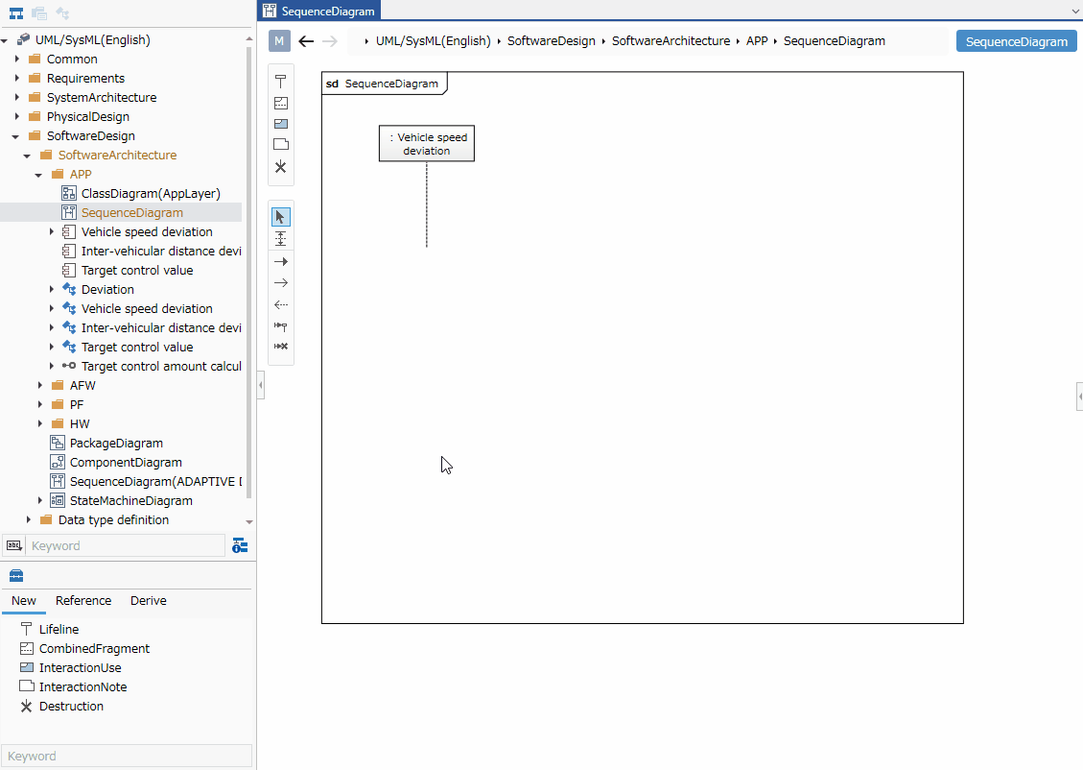1083x770 pixels.
Task: Activate the pointer selection tool
Action: point(280,217)
